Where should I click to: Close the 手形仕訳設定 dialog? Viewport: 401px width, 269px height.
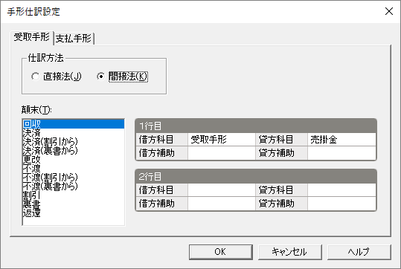pyautogui.click(x=389, y=11)
